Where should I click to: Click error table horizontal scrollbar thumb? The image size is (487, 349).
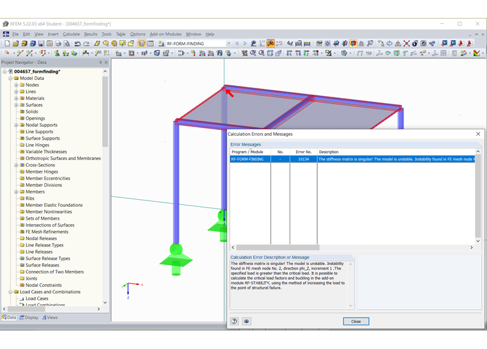277,247
